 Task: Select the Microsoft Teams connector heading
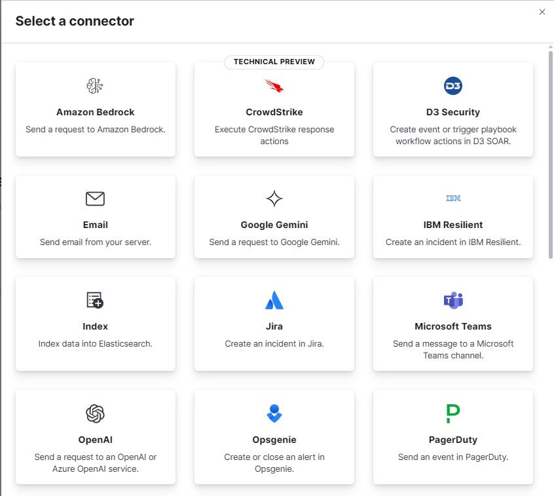453,326
